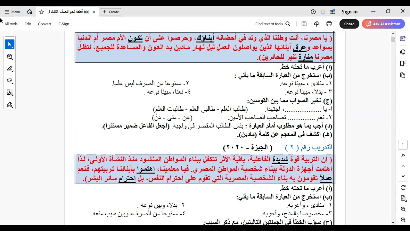410x231 pixels.
Task: Go to the Home icon
Action: [30, 12]
